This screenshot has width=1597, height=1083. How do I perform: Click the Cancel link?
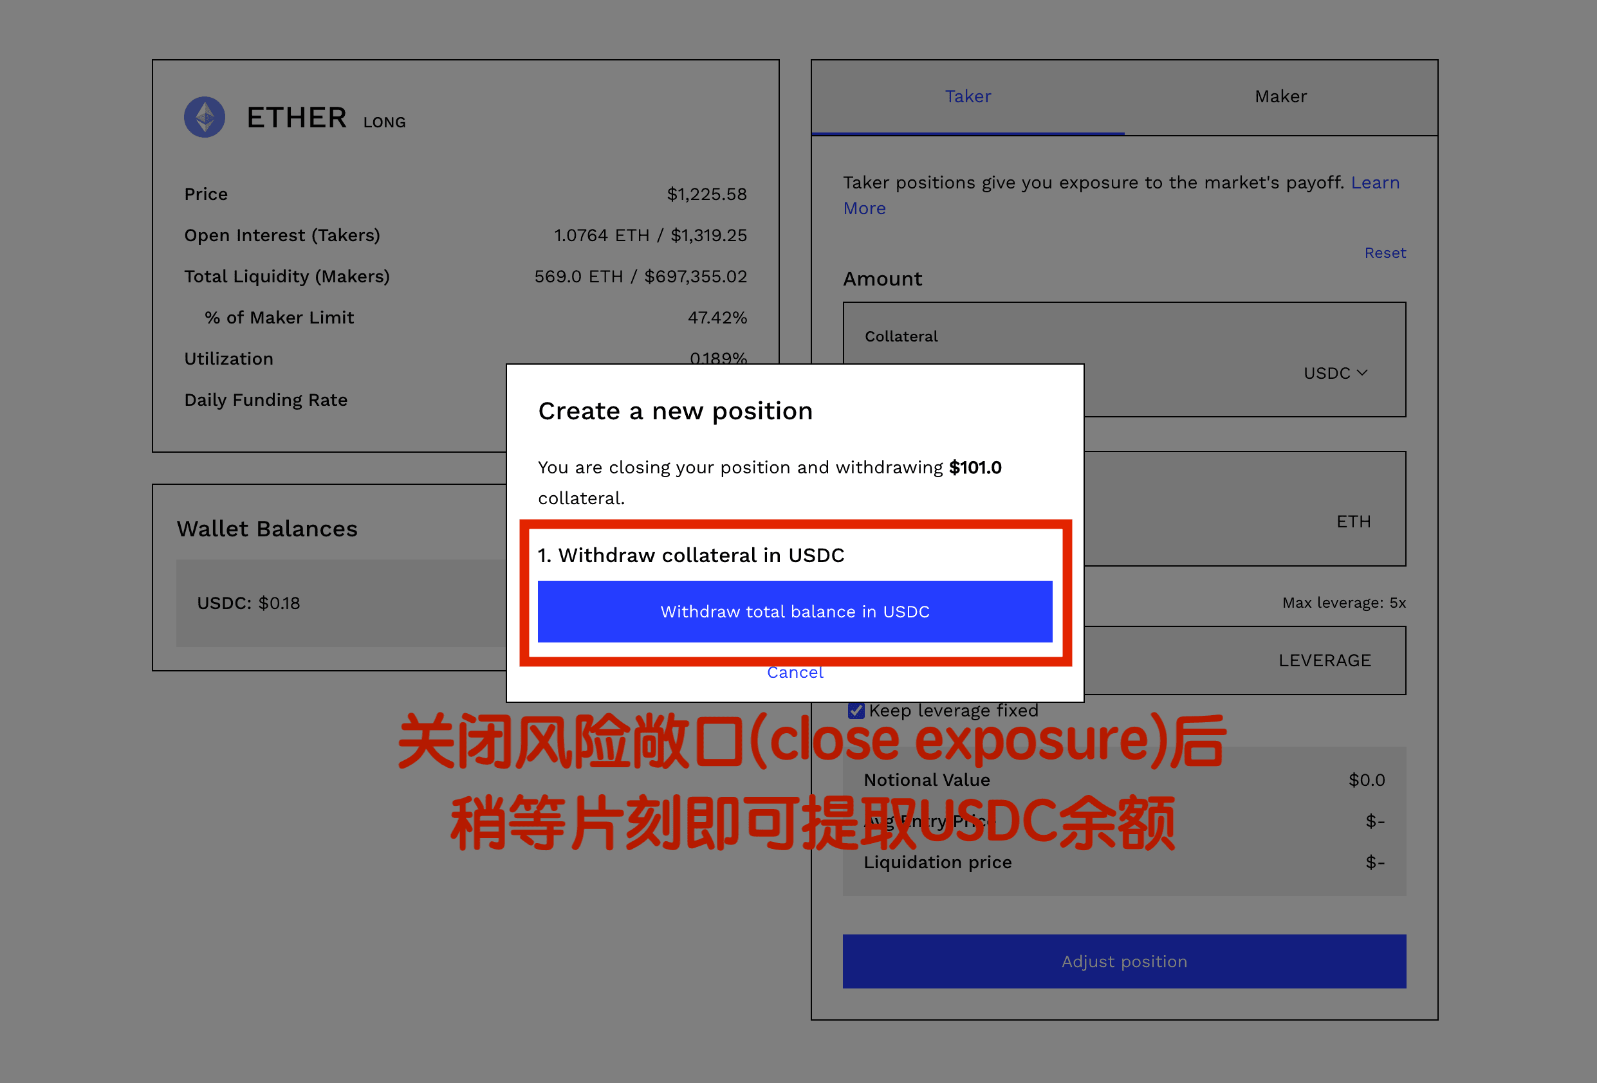tap(794, 672)
